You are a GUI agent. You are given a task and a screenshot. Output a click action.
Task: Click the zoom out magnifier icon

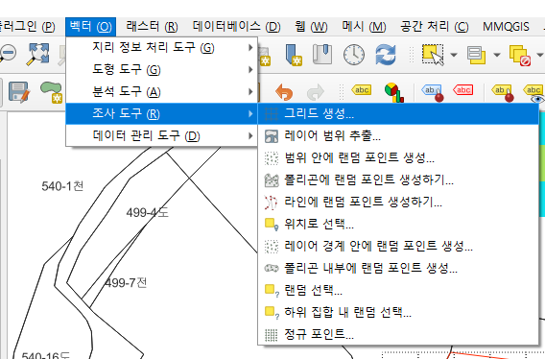point(8,54)
